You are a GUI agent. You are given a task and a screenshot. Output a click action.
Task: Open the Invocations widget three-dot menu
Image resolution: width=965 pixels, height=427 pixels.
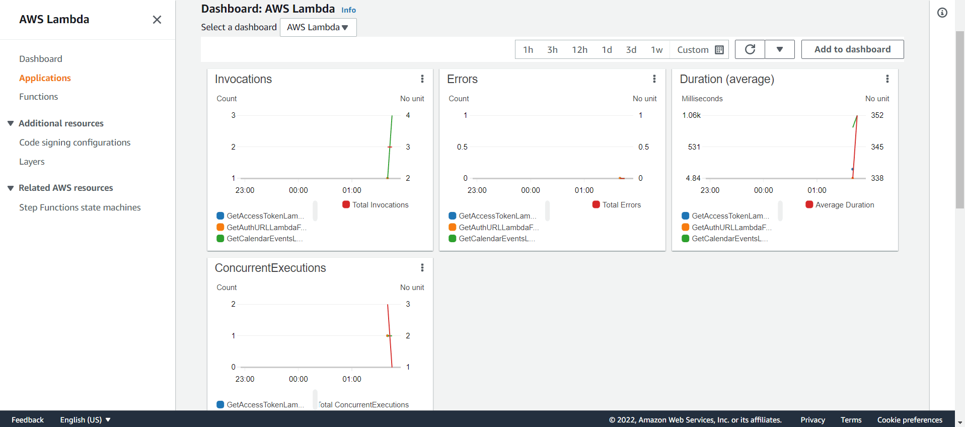point(422,79)
